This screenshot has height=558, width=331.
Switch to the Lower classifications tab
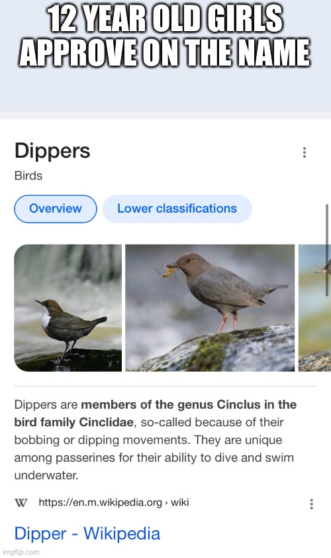tap(177, 209)
